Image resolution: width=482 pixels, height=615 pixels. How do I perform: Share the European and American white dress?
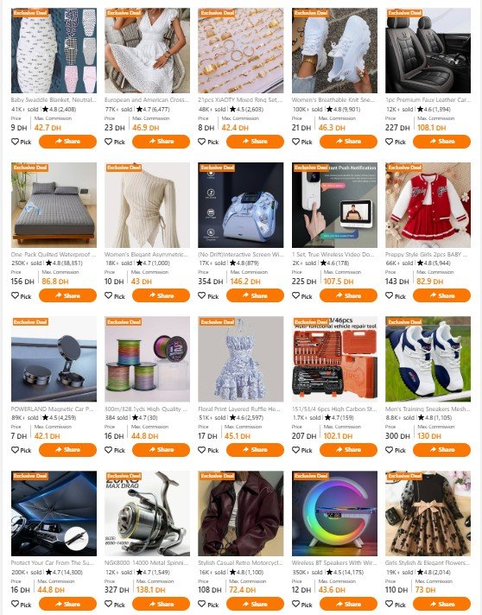[162, 142]
